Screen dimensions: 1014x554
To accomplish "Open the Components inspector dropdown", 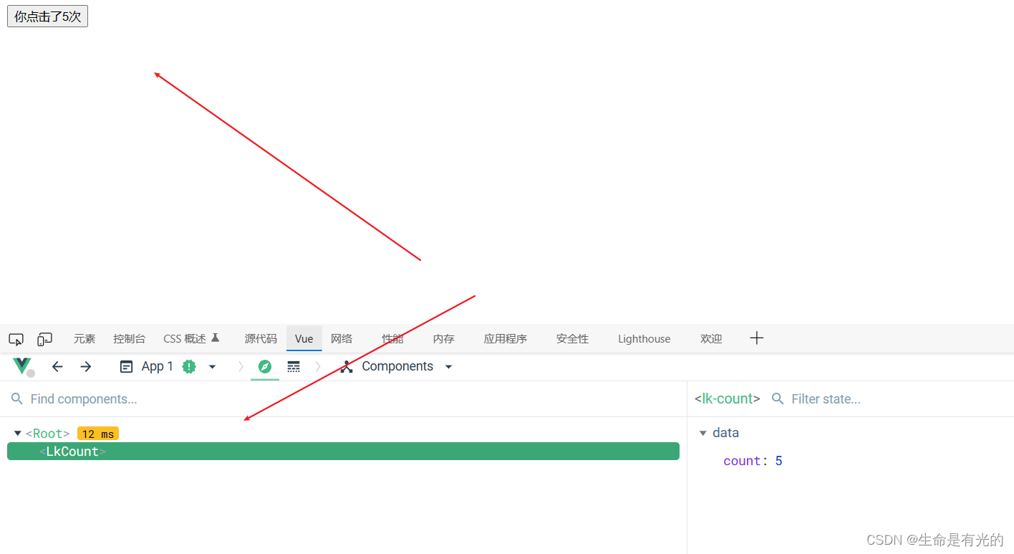I will click(x=397, y=366).
